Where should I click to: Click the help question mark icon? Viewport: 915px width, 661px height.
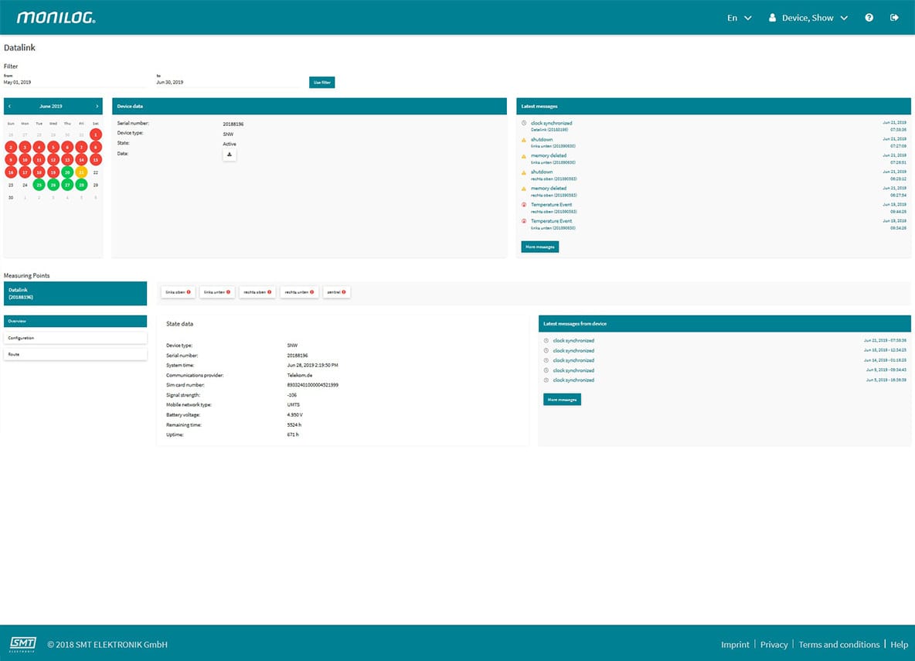click(x=869, y=18)
